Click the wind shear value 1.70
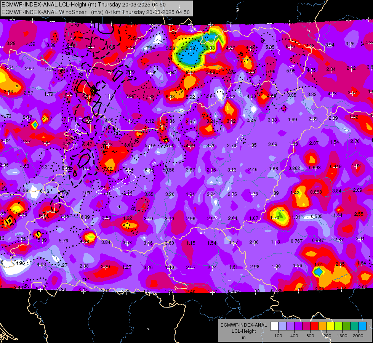The height and width of the screenshot is (343, 373). tap(275, 217)
